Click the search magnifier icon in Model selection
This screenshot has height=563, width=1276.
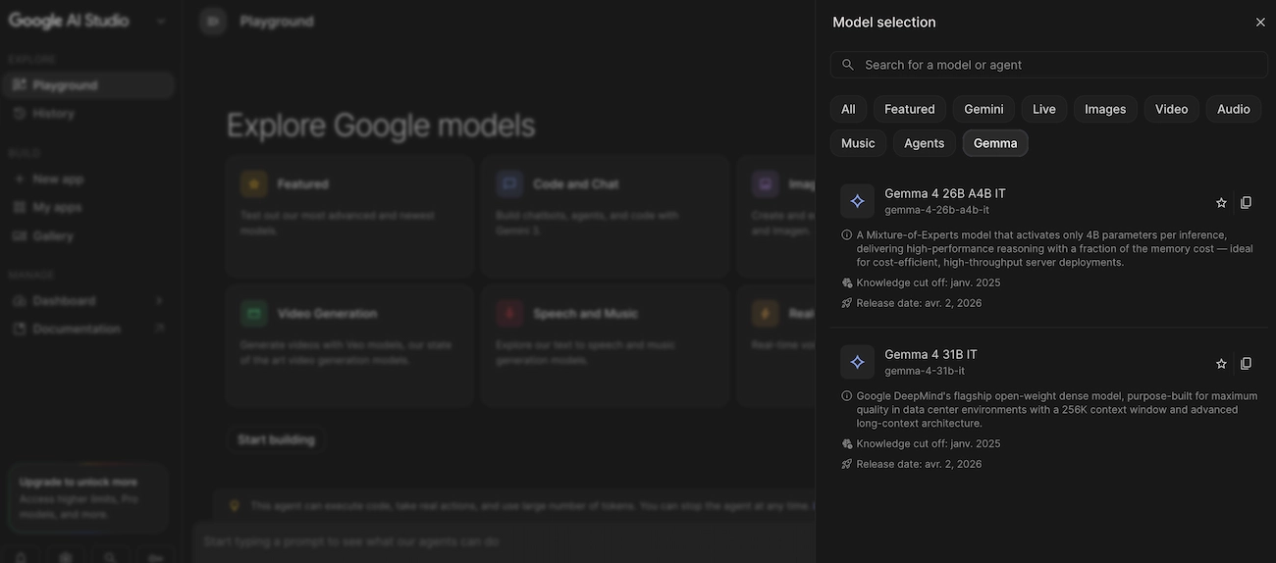(x=848, y=65)
